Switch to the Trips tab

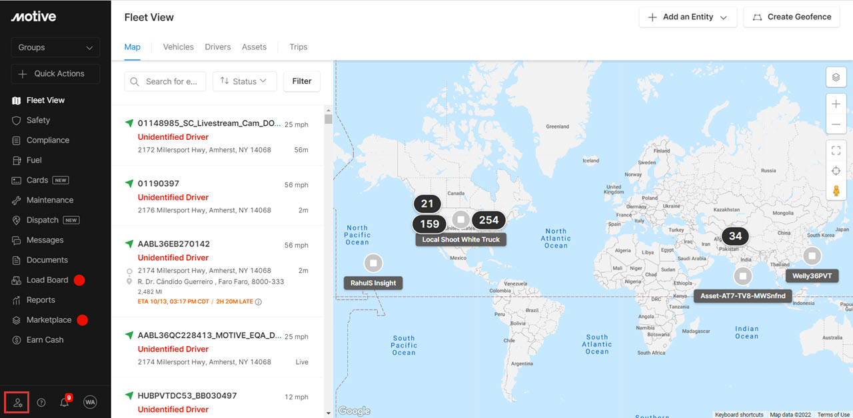(299, 47)
